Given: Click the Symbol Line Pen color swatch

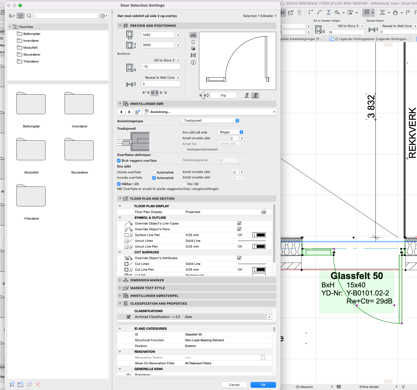Looking at the screenshot, I should pyautogui.click(x=259, y=235).
